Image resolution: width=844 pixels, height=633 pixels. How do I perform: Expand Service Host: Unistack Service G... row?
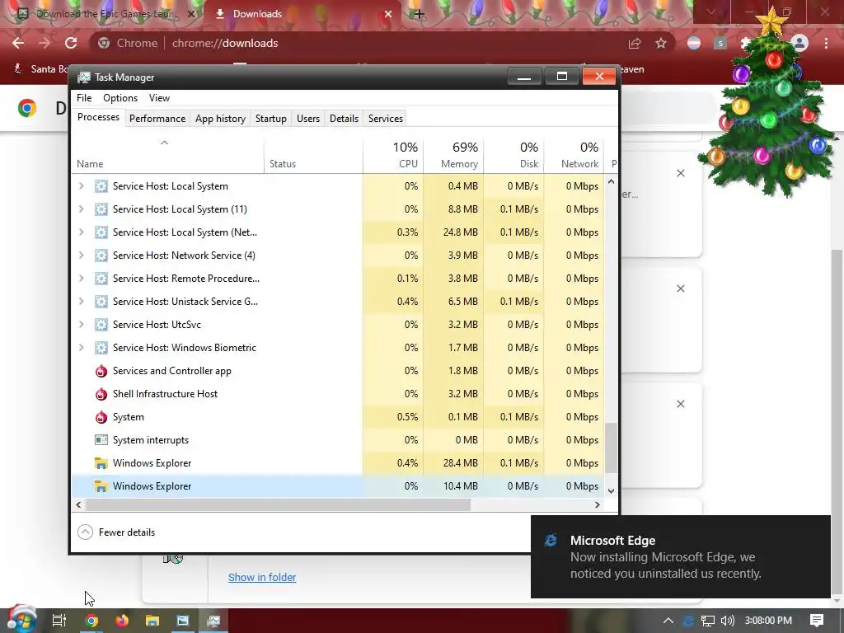point(82,302)
